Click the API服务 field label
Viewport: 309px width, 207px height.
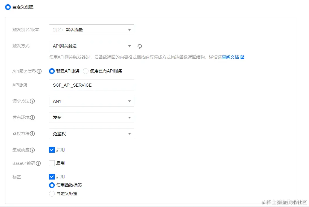click(x=20, y=85)
